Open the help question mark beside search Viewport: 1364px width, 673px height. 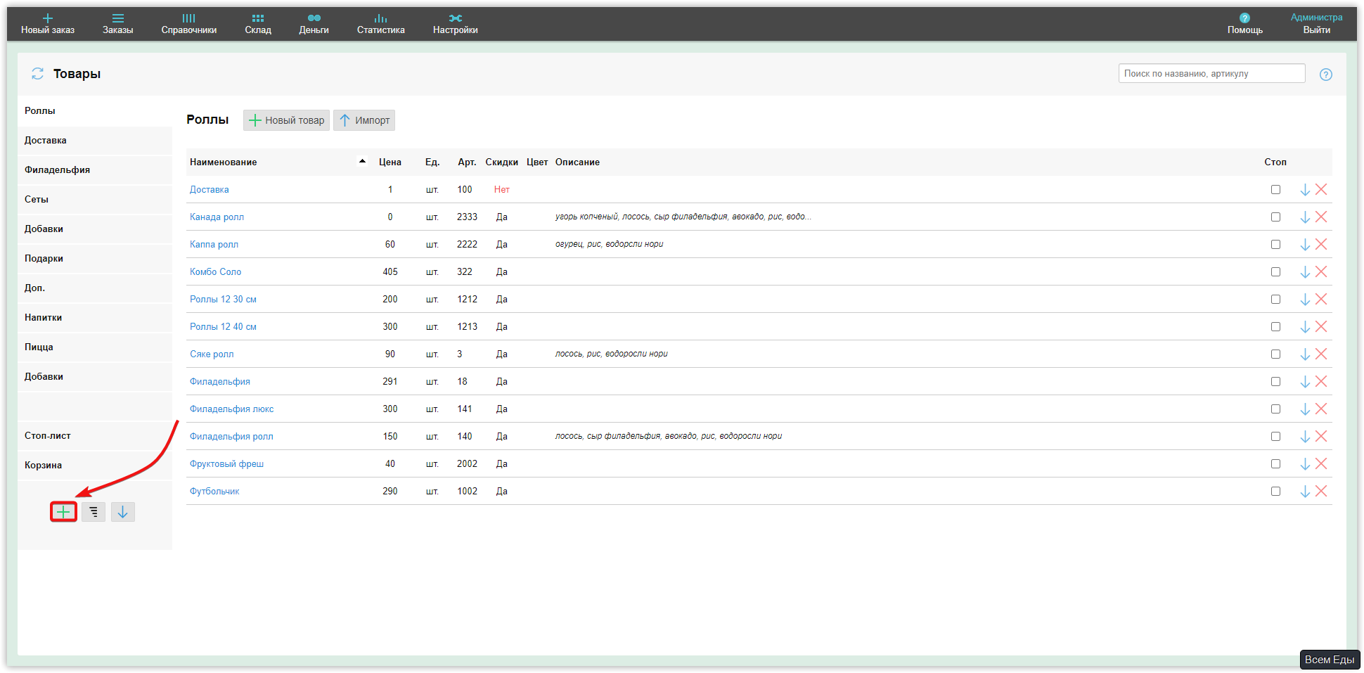pyautogui.click(x=1326, y=75)
